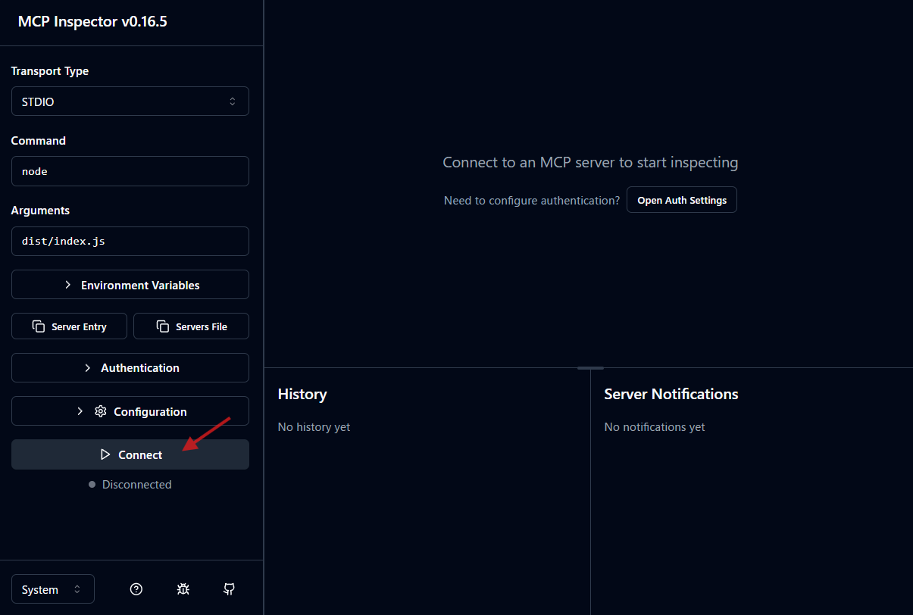
Task: Click the Connect button
Action: pyautogui.click(x=130, y=454)
